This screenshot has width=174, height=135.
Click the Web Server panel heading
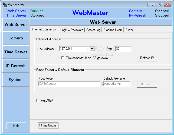coord(103,22)
